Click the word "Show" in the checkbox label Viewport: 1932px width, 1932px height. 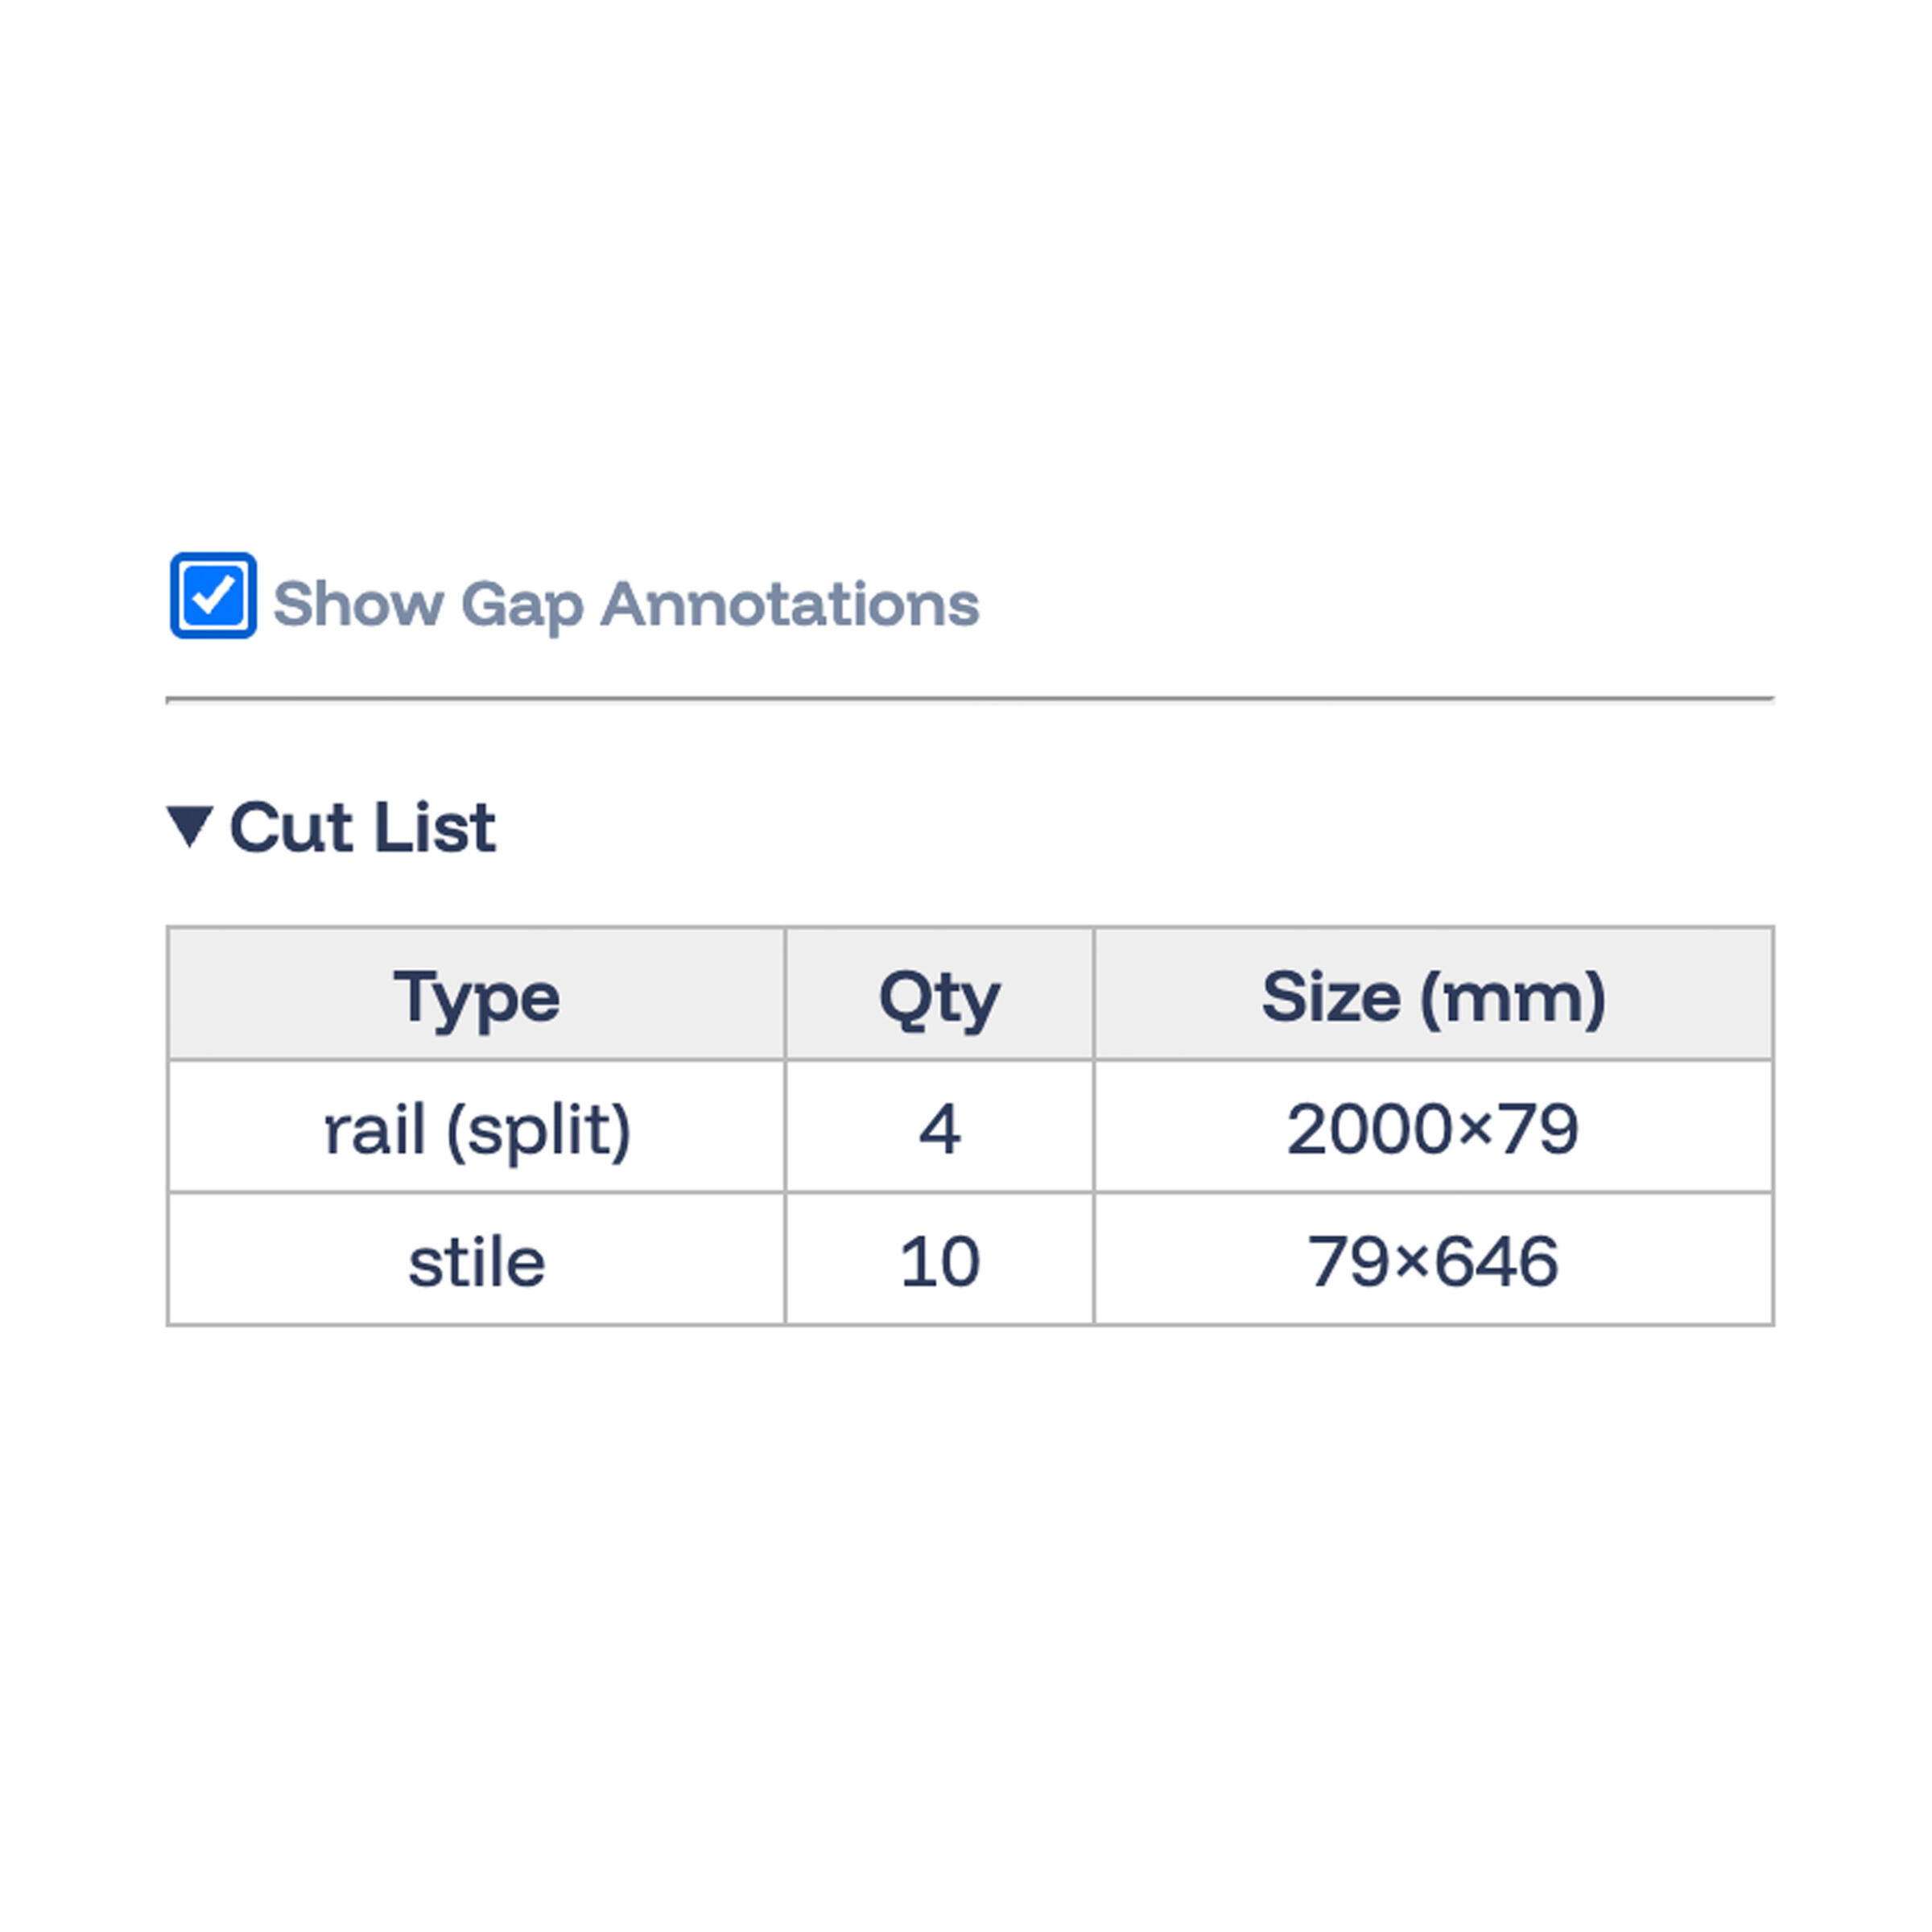tap(358, 604)
